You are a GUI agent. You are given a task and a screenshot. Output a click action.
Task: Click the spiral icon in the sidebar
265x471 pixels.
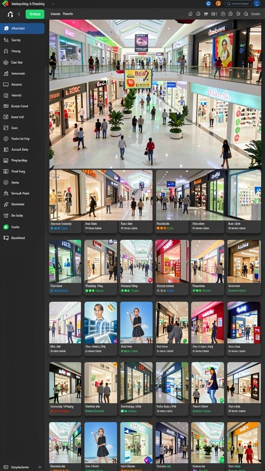(6, 62)
